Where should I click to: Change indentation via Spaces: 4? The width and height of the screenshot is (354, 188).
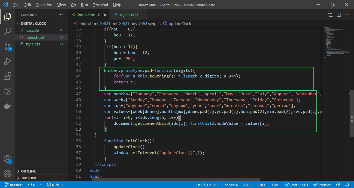230,185
